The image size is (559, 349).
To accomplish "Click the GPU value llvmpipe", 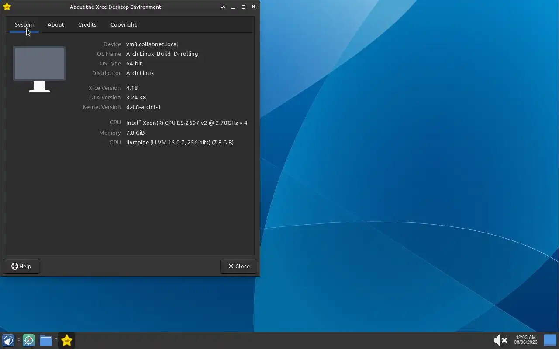I will tap(180, 142).
